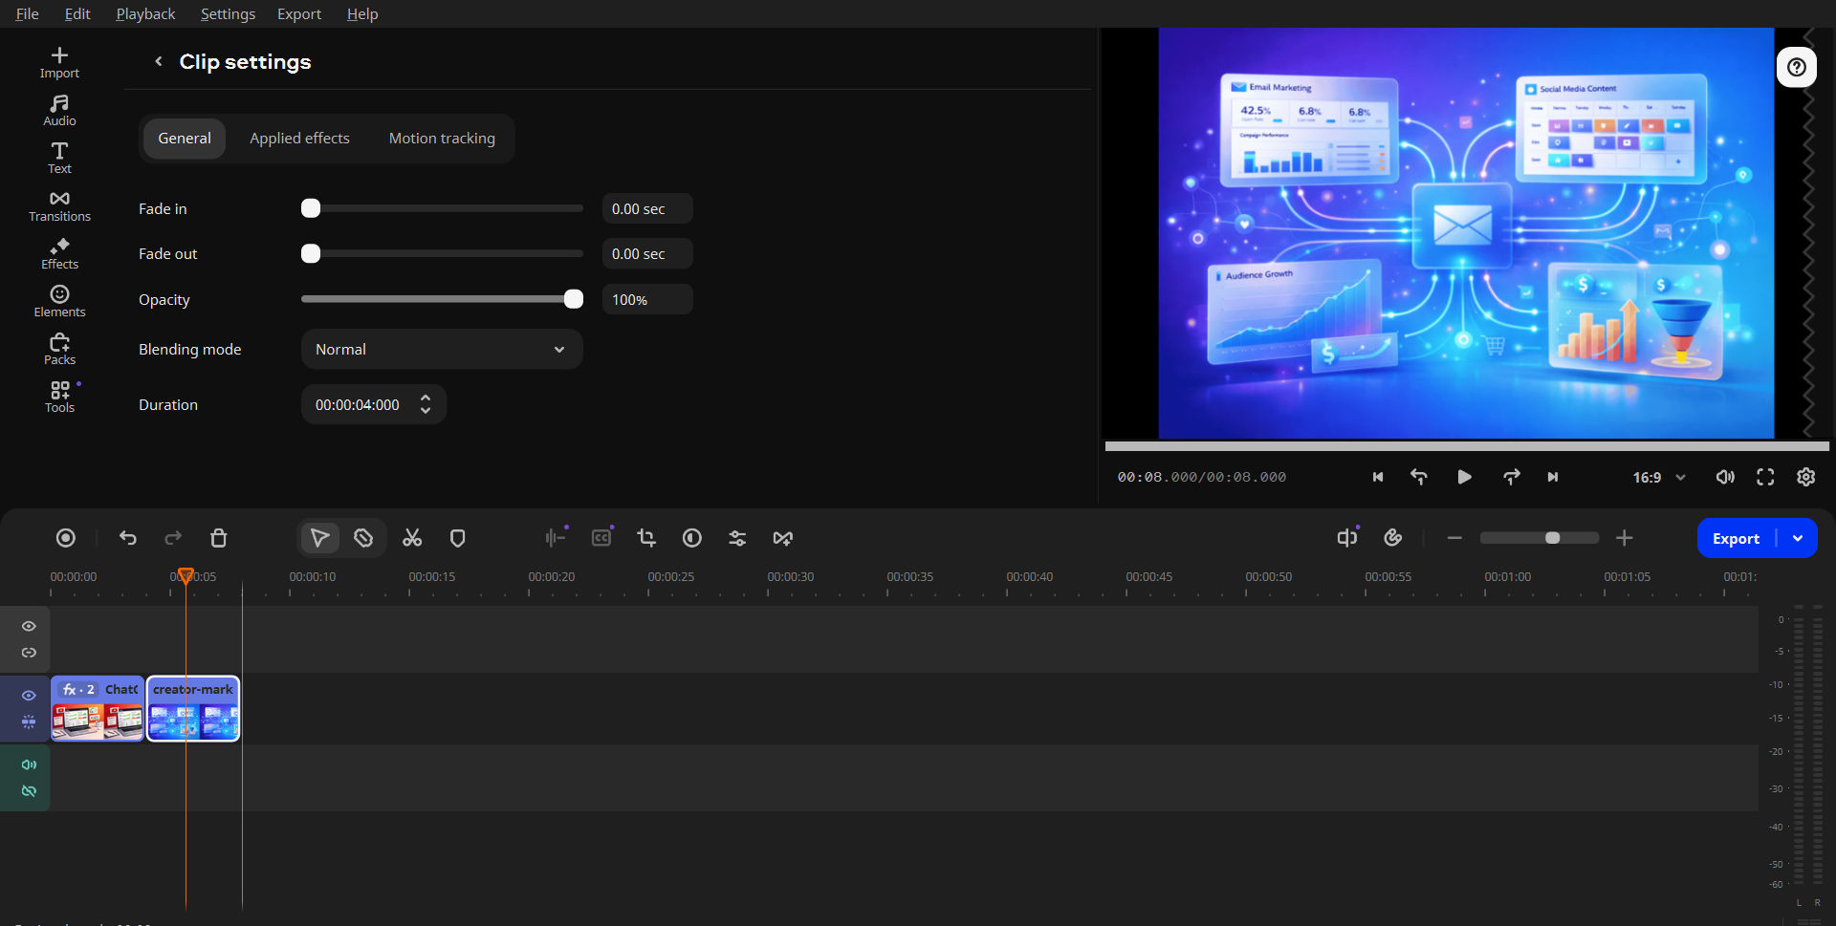
Task: Open the Import panel
Action: click(59, 62)
